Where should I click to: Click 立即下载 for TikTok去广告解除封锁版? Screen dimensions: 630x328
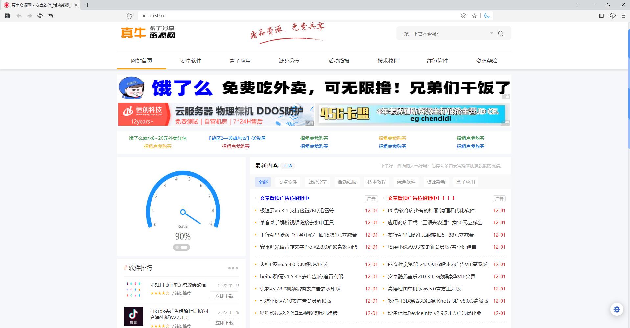click(x=224, y=323)
